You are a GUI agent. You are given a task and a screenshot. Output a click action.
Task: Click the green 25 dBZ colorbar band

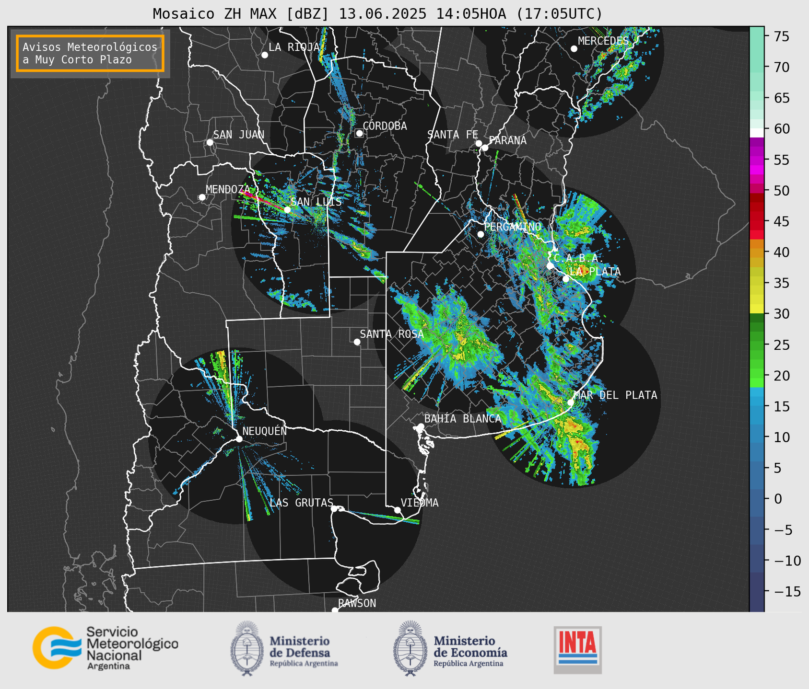point(757,344)
